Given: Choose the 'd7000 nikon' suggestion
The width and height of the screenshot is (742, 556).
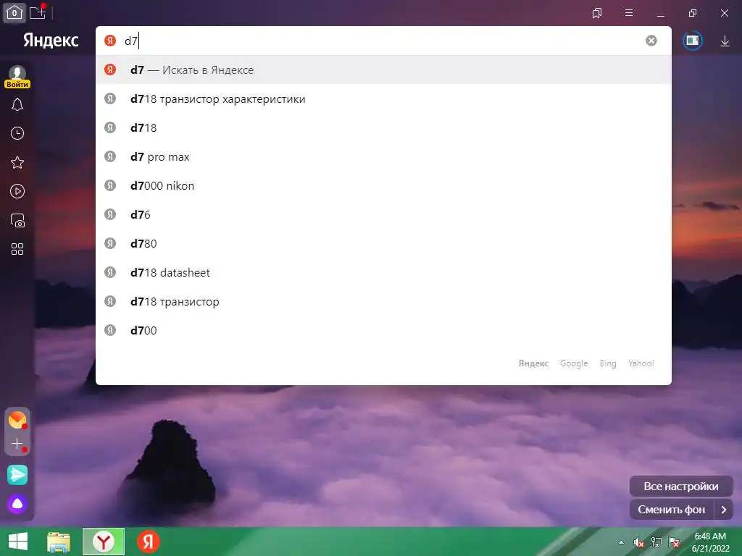Looking at the screenshot, I should point(383,186).
